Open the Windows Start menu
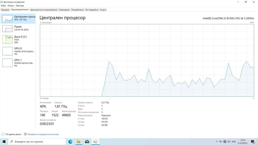This screenshot has width=258, height=145. 4,142
